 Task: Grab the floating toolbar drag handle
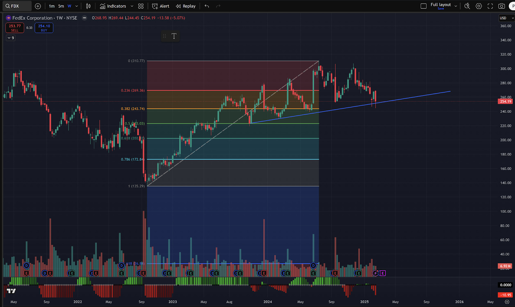(x=164, y=36)
